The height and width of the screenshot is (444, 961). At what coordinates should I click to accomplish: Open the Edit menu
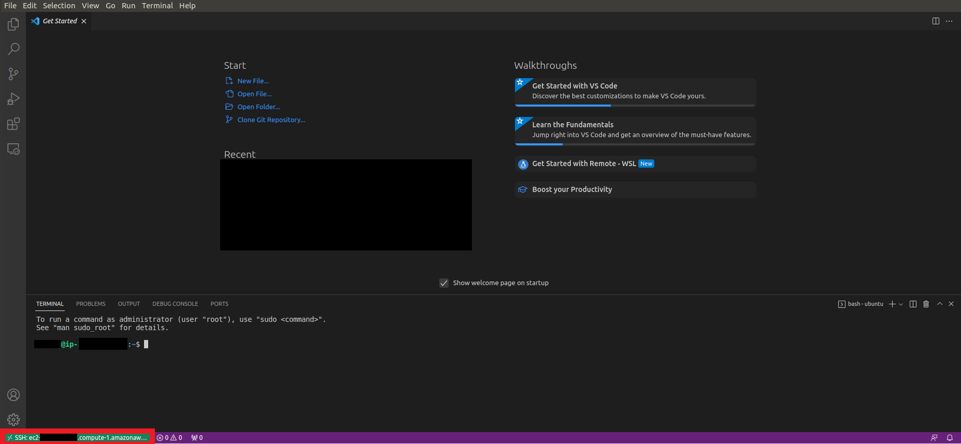(30, 6)
